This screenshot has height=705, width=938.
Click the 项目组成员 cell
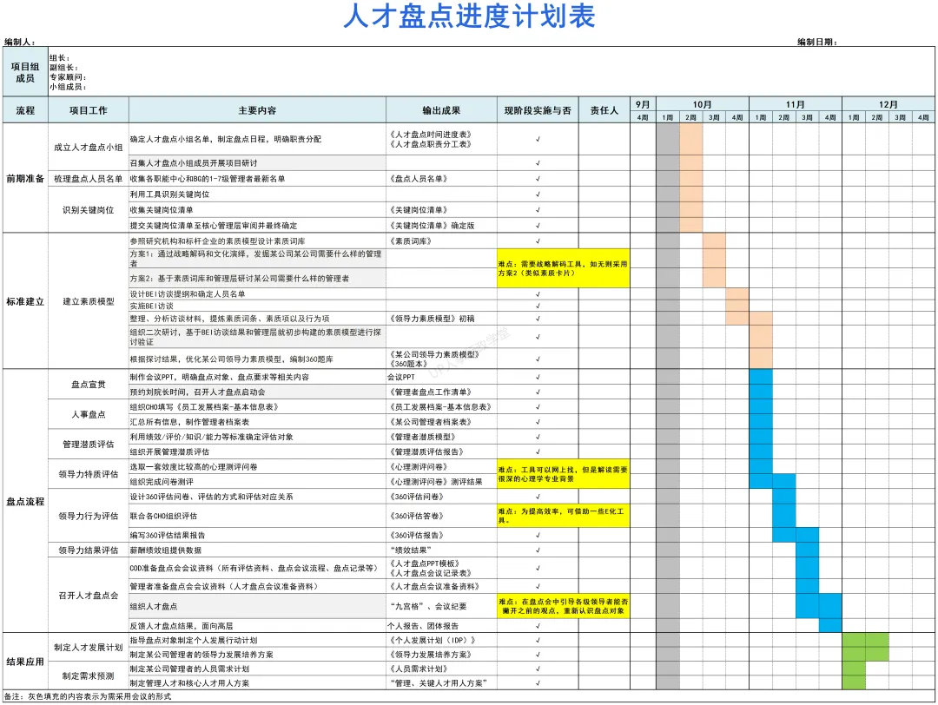pyautogui.click(x=25, y=72)
